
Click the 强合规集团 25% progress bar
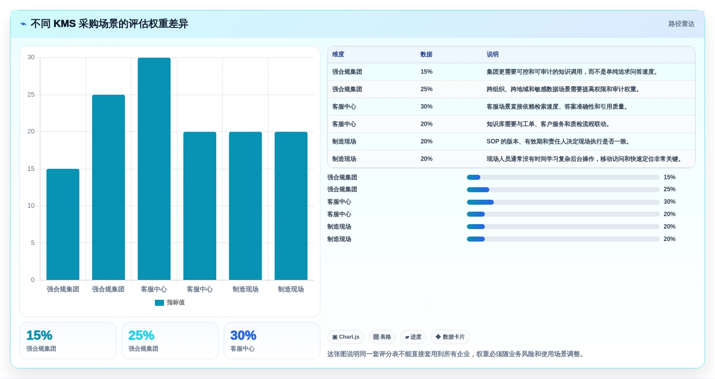pyautogui.click(x=563, y=190)
